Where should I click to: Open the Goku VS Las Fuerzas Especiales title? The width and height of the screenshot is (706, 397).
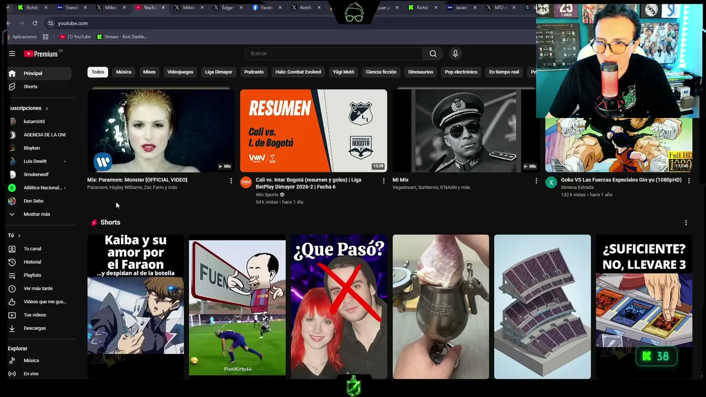point(621,180)
